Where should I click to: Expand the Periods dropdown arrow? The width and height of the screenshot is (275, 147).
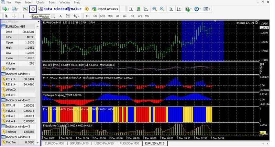coord(200,9)
